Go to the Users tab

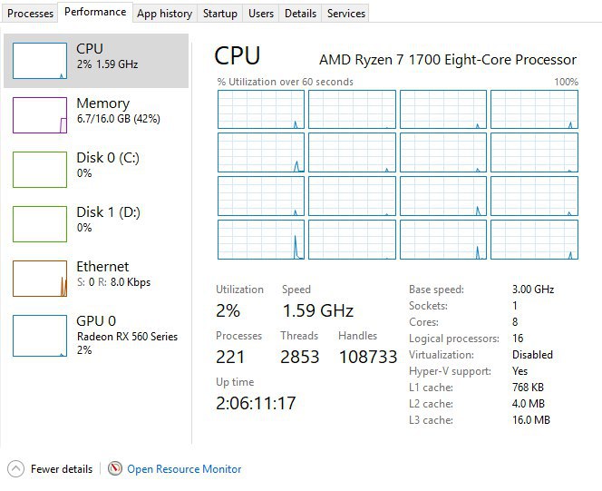coord(261,14)
